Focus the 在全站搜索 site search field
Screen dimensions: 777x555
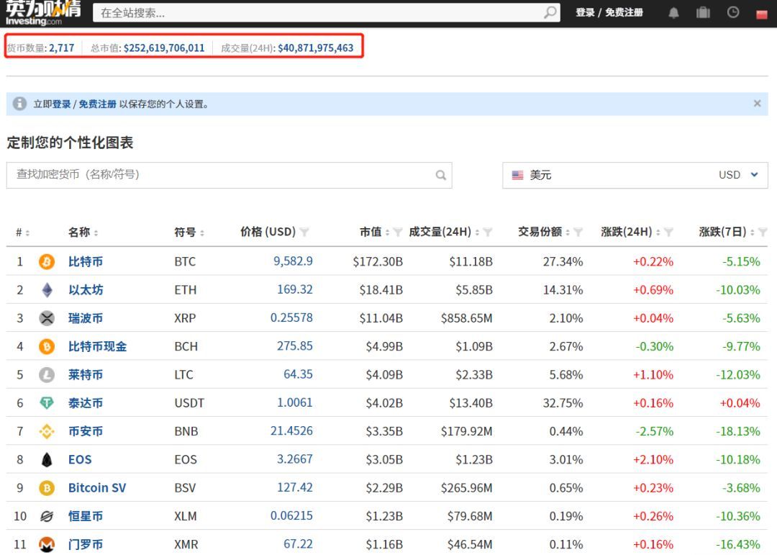327,13
